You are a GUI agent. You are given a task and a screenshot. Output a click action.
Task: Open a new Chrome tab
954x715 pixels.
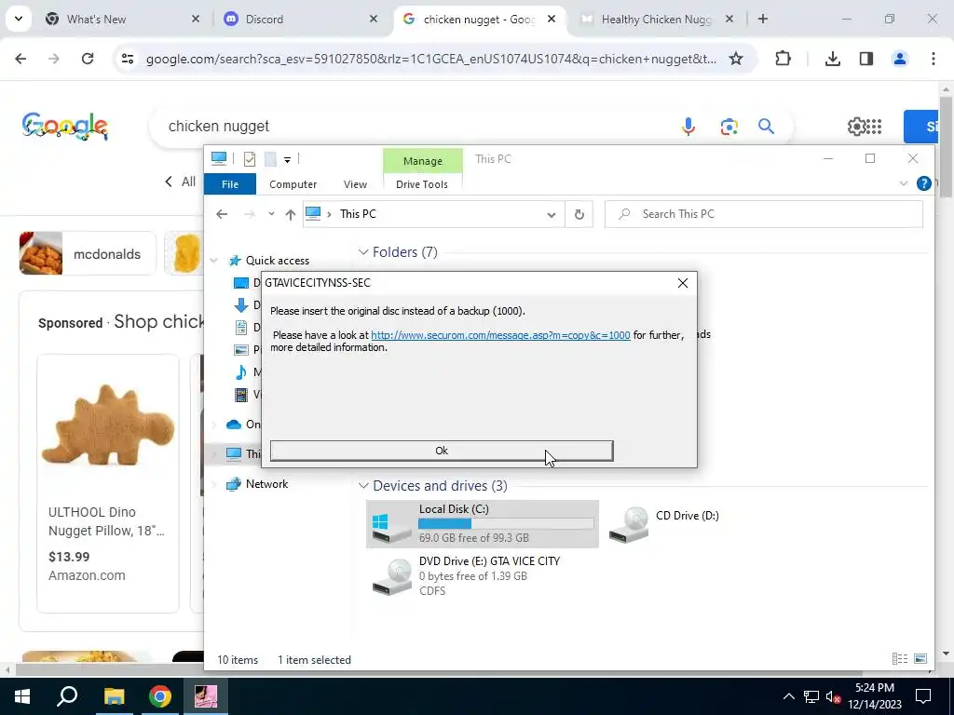click(x=763, y=20)
